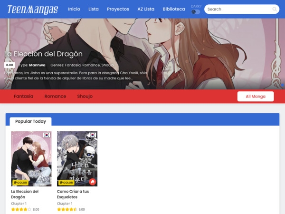Focus the Search input field

tap(242, 9)
